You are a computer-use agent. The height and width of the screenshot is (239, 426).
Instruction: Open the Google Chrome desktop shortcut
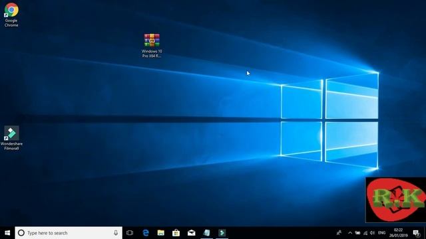coord(11,15)
